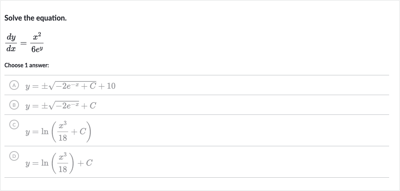The width and height of the screenshot is (400, 191).
Task: Pick answer y = ln(x³/18) + C
Action: tap(197, 162)
